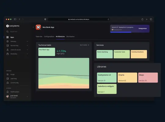The width and height of the screenshot is (165, 122).
Task: Click the Libraries heading
Action: 101,66
